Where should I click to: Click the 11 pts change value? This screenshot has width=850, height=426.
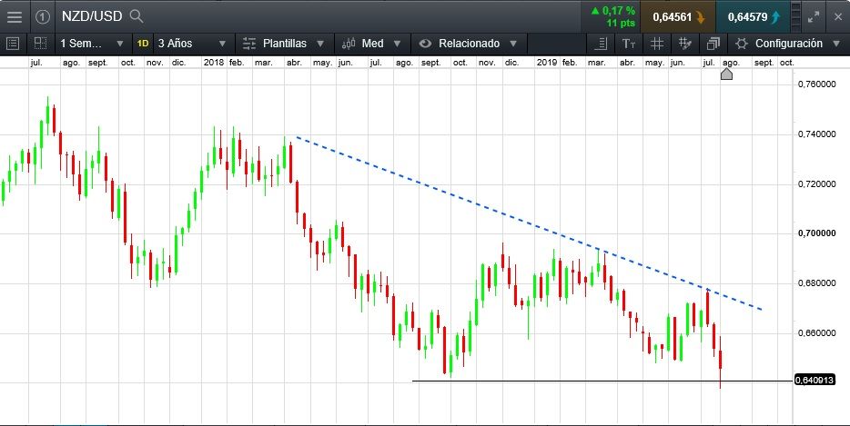pos(621,24)
